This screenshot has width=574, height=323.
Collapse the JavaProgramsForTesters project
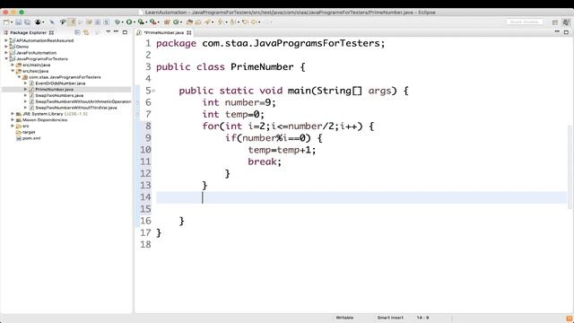pos(6,58)
